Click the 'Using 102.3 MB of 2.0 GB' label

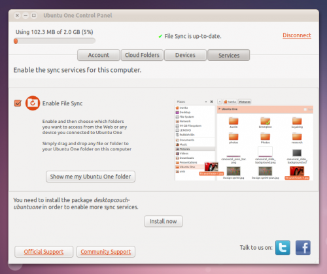[54, 32]
